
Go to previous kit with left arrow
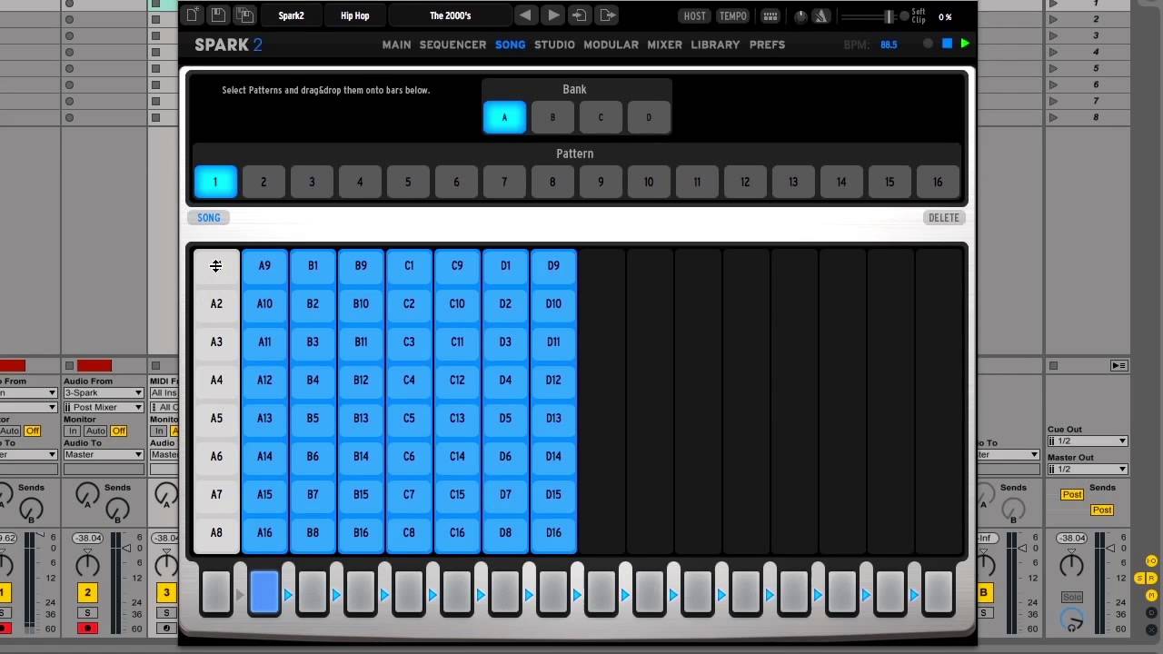[x=525, y=15]
